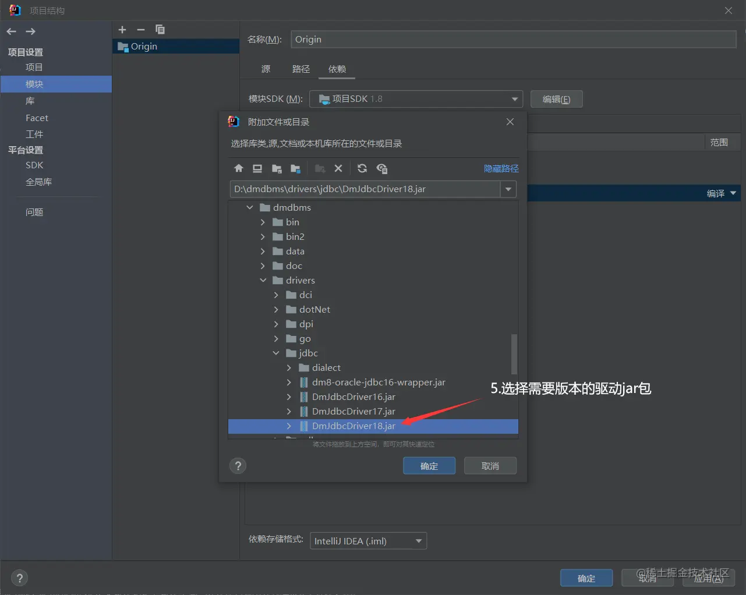Jump to desktop directory icon
This screenshot has width=746, height=595.
point(257,168)
